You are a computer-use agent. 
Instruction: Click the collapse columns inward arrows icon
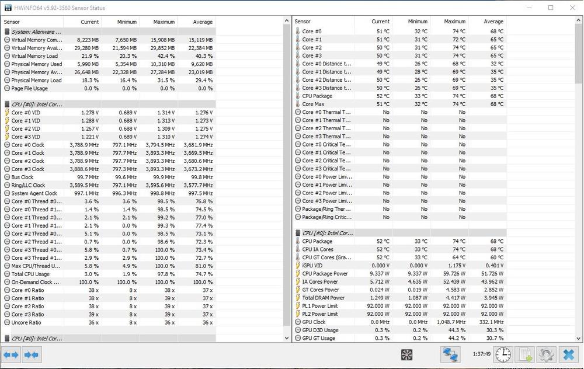click(32, 354)
